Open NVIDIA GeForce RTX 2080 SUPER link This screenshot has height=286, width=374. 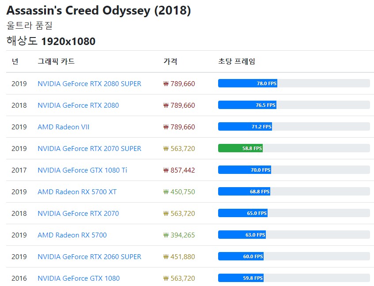pyautogui.click(x=90, y=84)
